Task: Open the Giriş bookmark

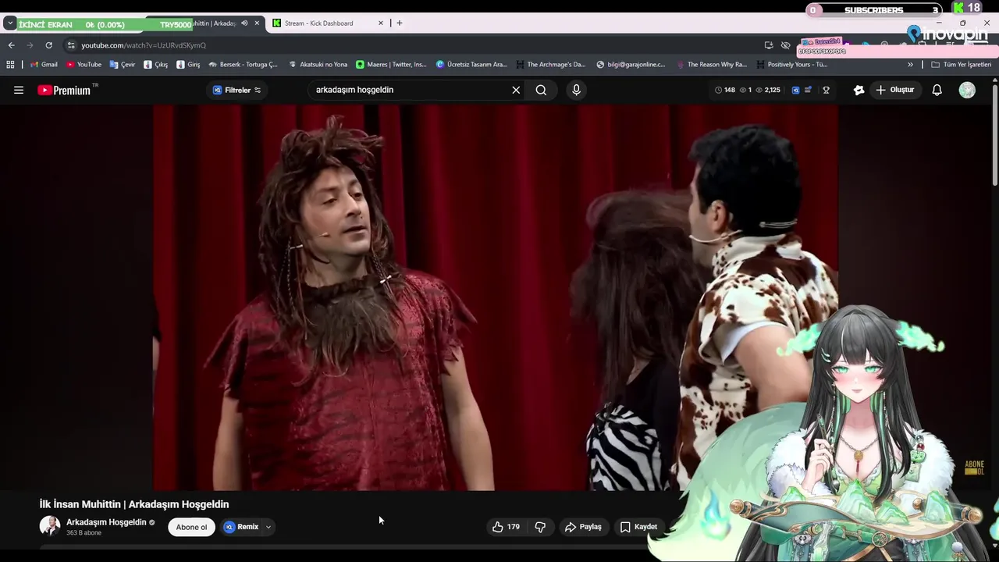Action: 188,65
